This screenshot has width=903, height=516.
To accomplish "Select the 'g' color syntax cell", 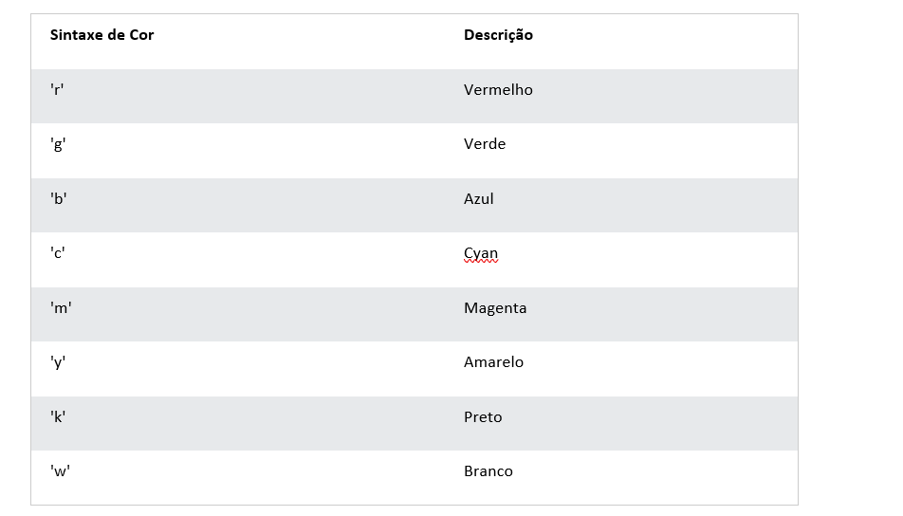I will point(58,144).
